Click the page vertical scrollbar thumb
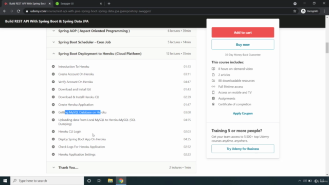 point(327,48)
